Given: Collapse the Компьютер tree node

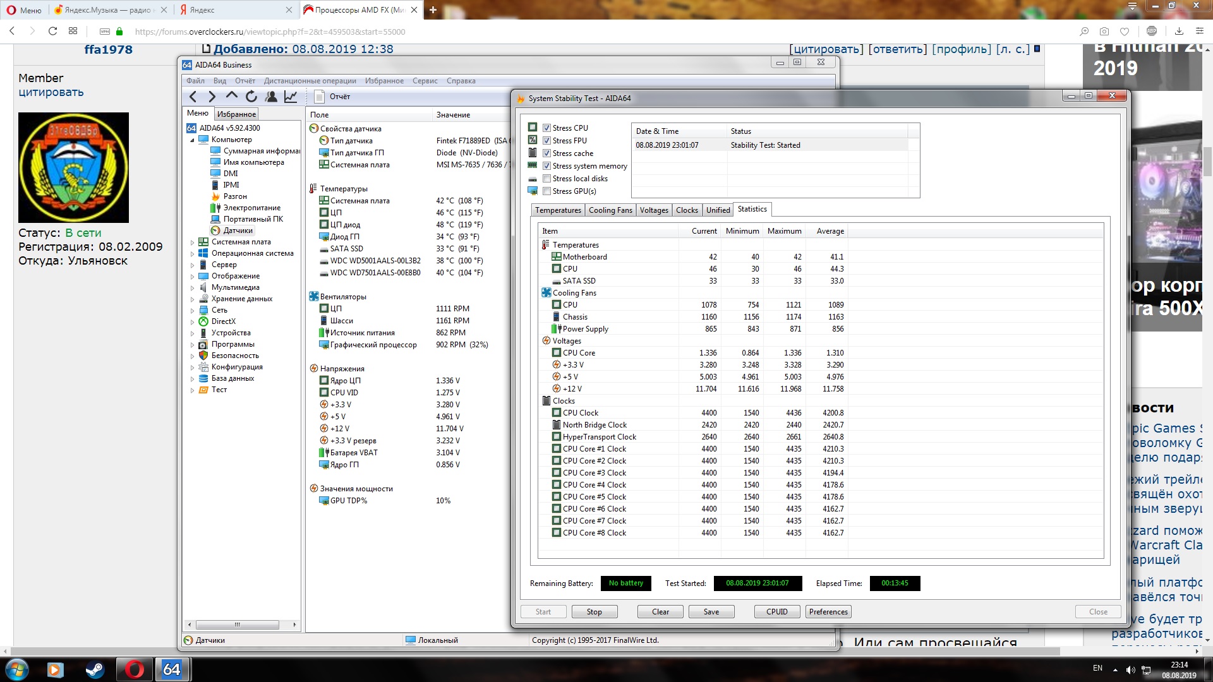Looking at the screenshot, I should (192, 140).
